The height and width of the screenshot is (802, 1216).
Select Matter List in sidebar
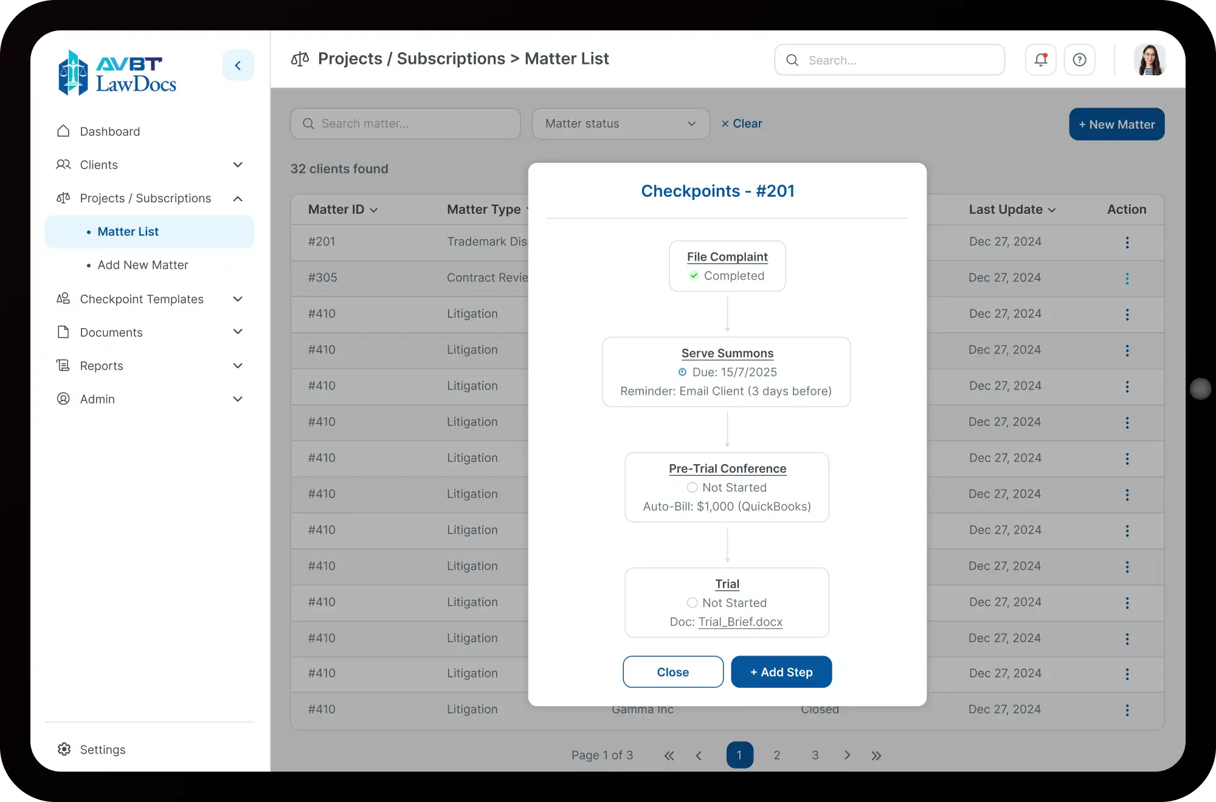pyautogui.click(x=149, y=231)
